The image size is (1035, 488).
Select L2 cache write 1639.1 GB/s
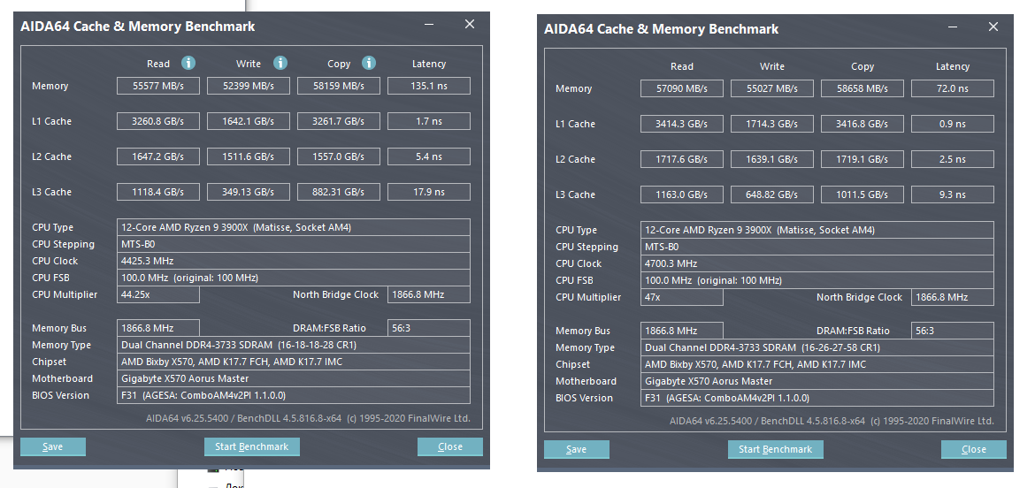point(772,159)
